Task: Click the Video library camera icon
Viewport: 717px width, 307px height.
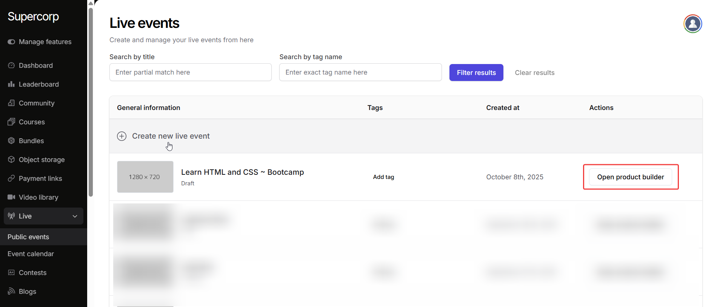Action: click(x=11, y=197)
